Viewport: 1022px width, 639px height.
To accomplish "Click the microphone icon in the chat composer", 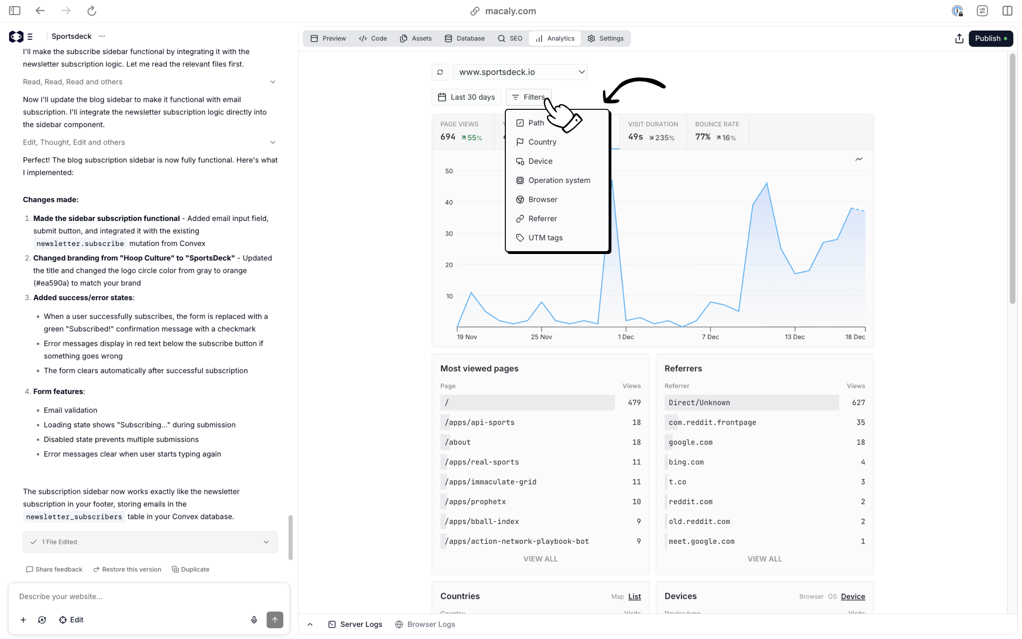I will (x=254, y=620).
